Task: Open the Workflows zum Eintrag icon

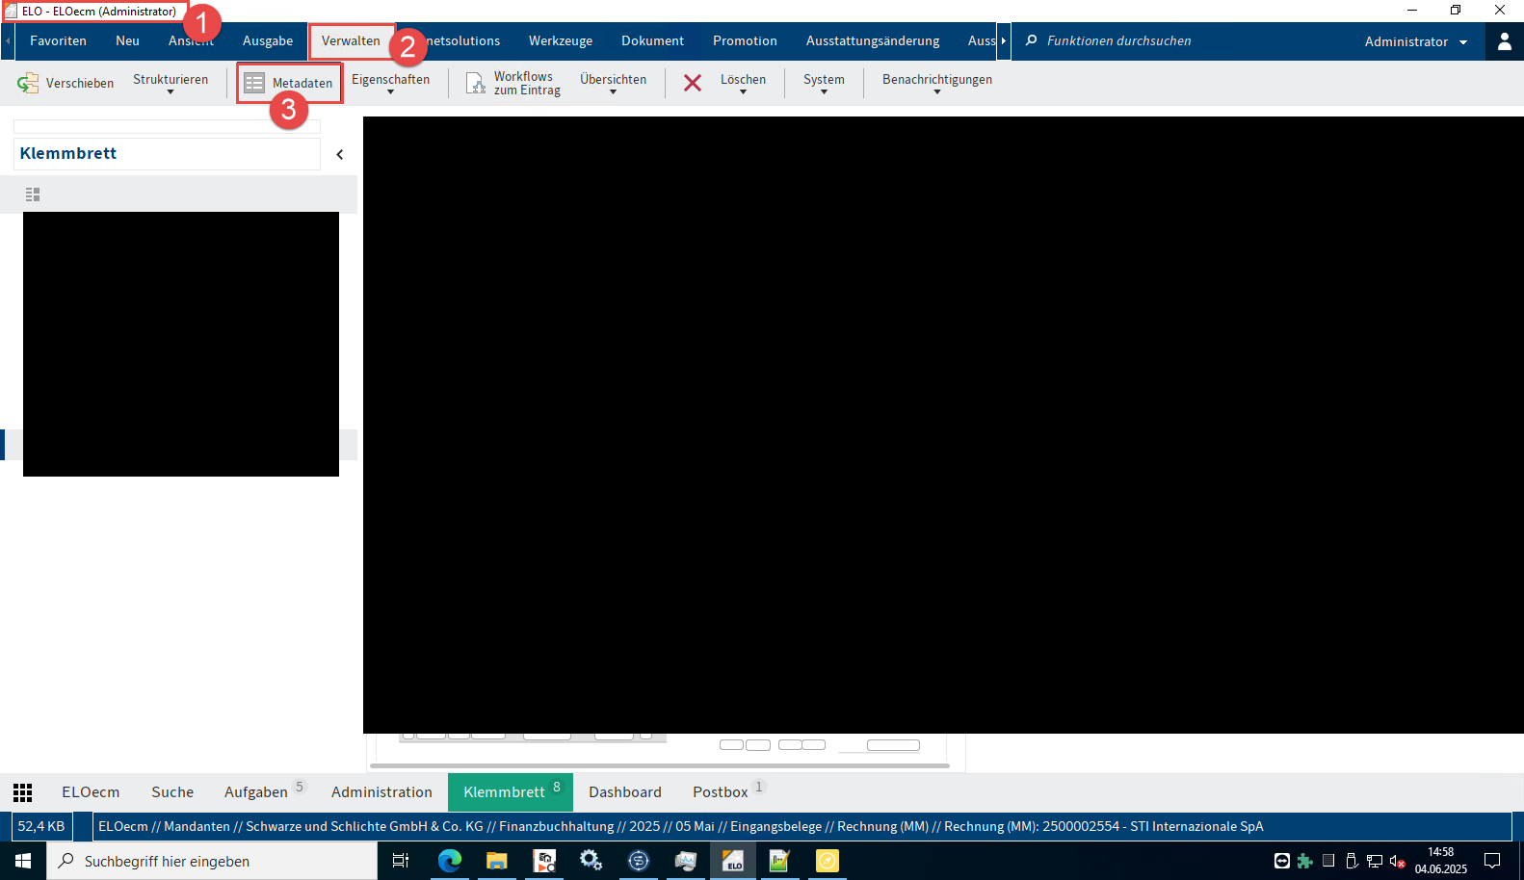Action: (x=476, y=84)
